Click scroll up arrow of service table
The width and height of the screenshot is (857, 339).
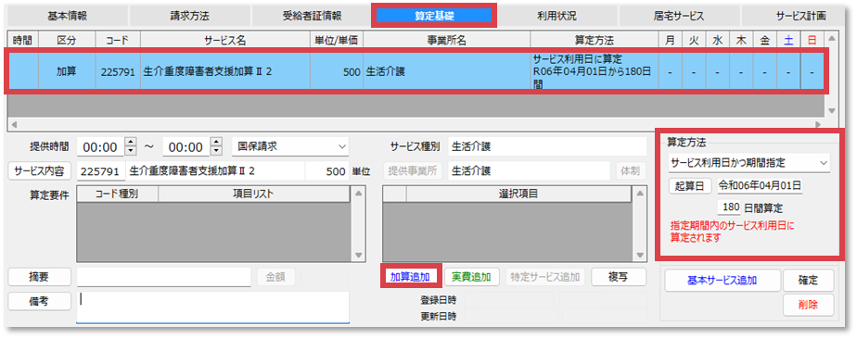(x=831, y=39)
